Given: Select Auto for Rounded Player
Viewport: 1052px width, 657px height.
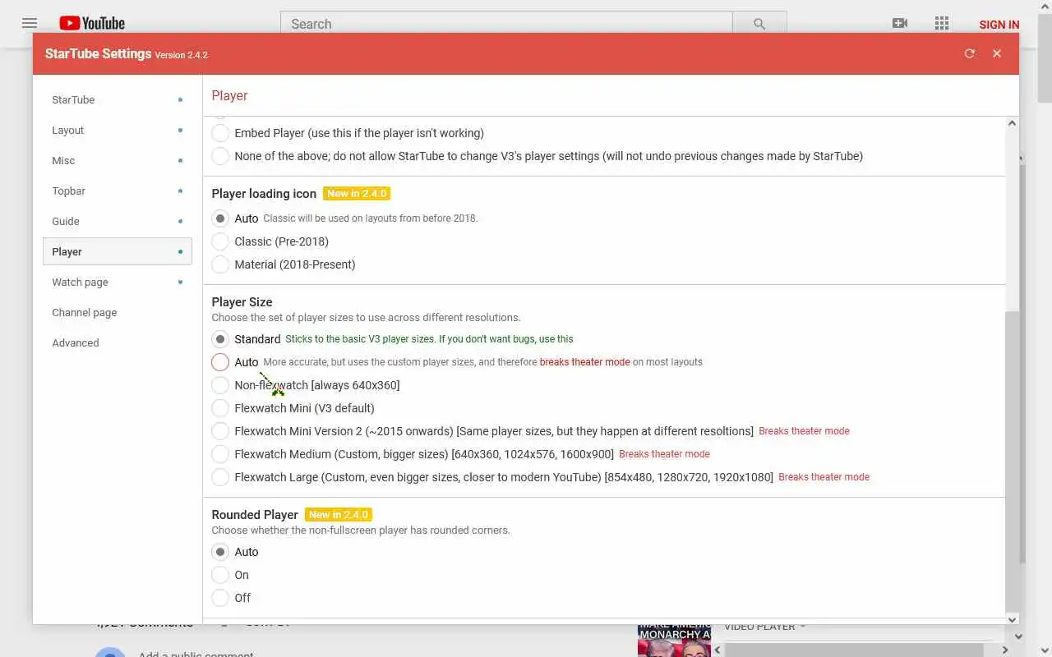Looking at the screenshot, I should 220,552.
